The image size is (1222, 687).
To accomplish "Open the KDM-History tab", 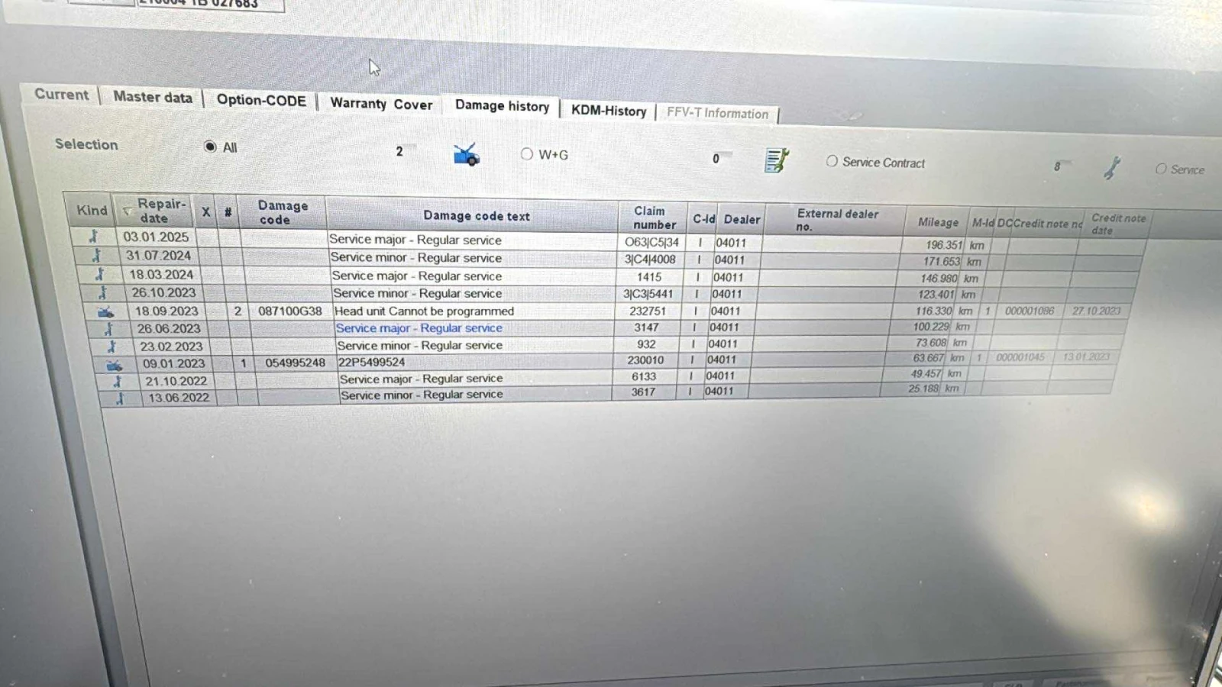I will pyautogui.click(x=608, y=111).
